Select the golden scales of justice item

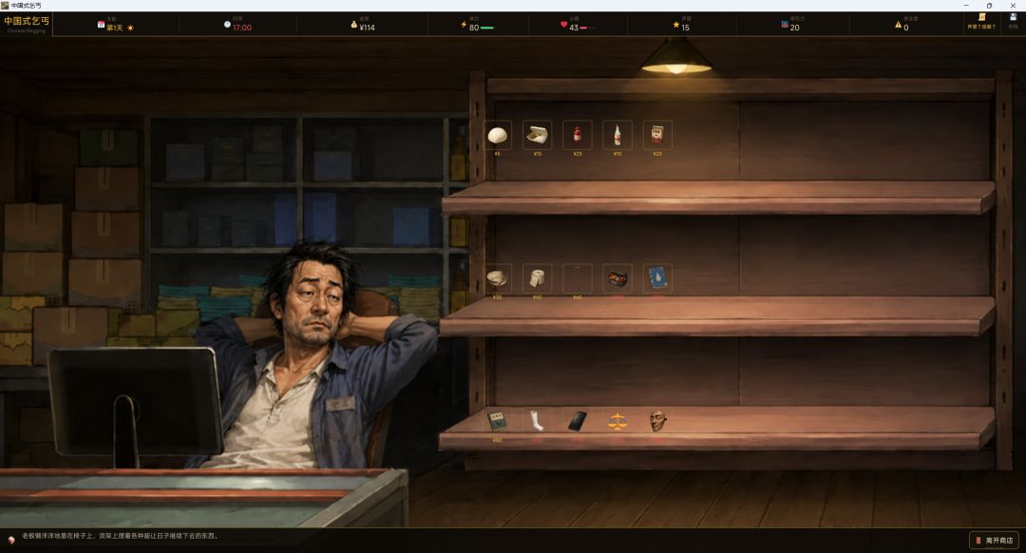tap(617, 421)
